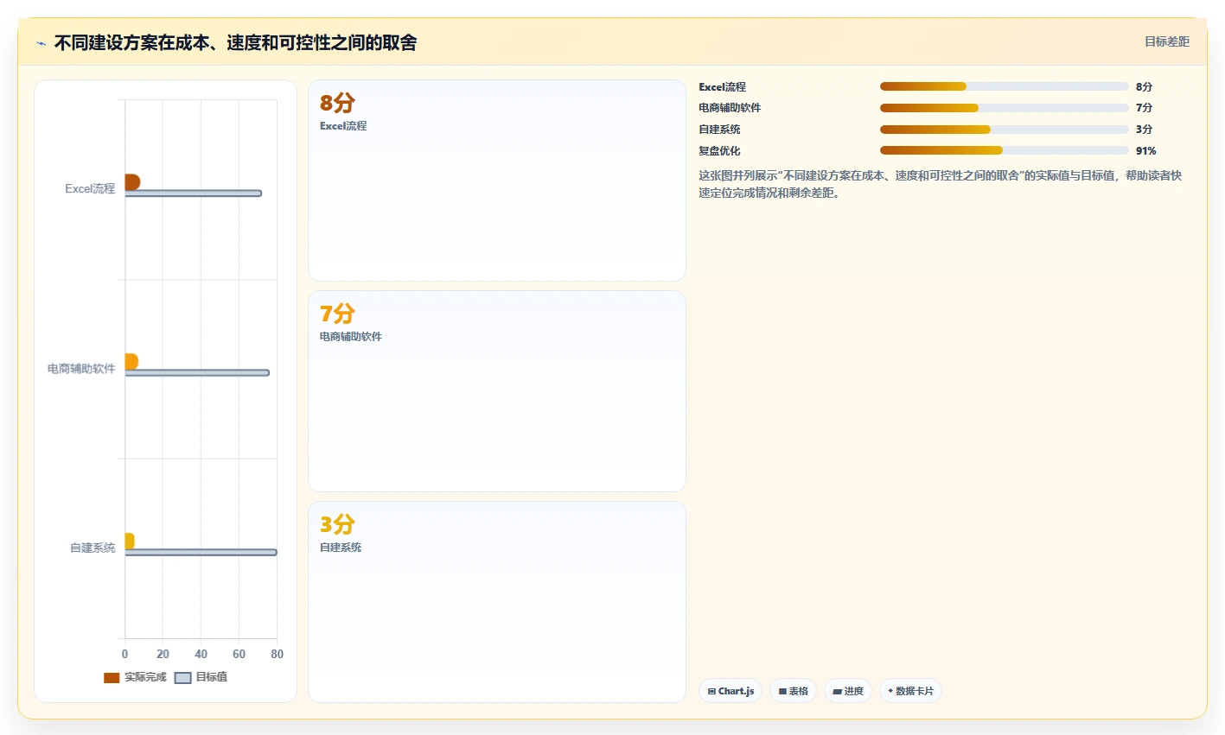This screenshot has width=1225, height=735.
Task: Select the 7分 电商辅助软件 data card
Action: tap(497, 391)
